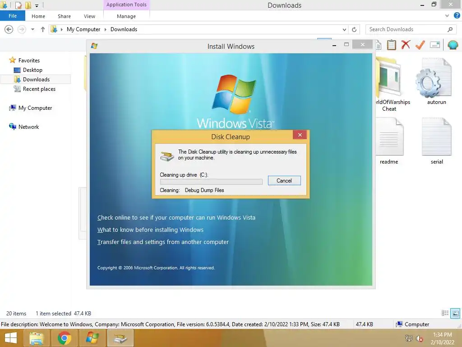Select the autorun file icon
Screen dimensions: 462x347
pyautogui.click(x=436, y=82)
